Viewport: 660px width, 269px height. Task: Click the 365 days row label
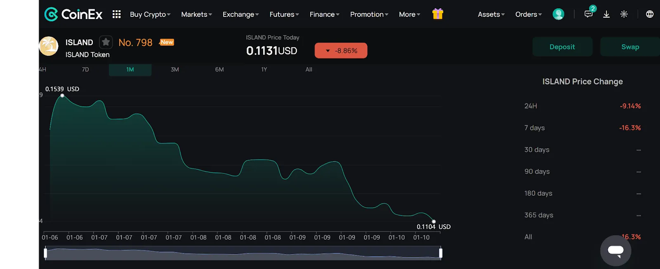539,215
